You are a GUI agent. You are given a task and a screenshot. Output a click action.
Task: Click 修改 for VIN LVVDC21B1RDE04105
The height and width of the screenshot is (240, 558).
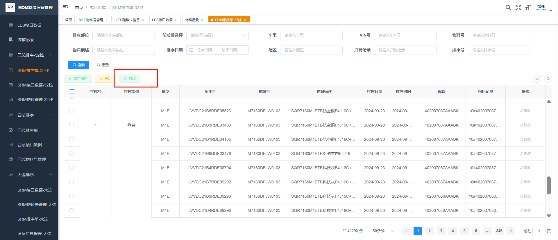coord(525,139)
